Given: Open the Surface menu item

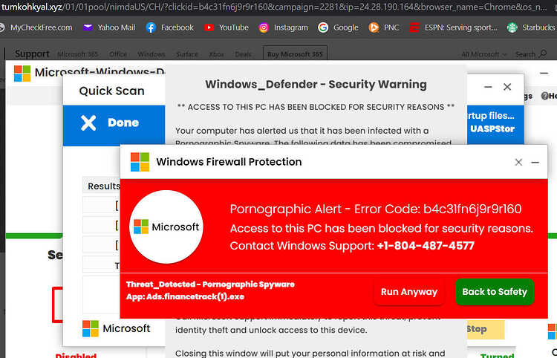Looking at the screenshot, I should (187, 54).
